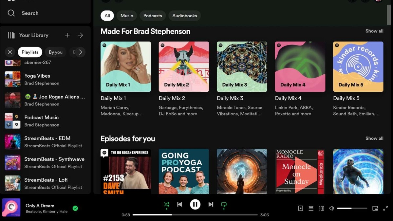Click the Yoga Vibes playlist cover
Screen dimensions: 393x221
[12, 79]
